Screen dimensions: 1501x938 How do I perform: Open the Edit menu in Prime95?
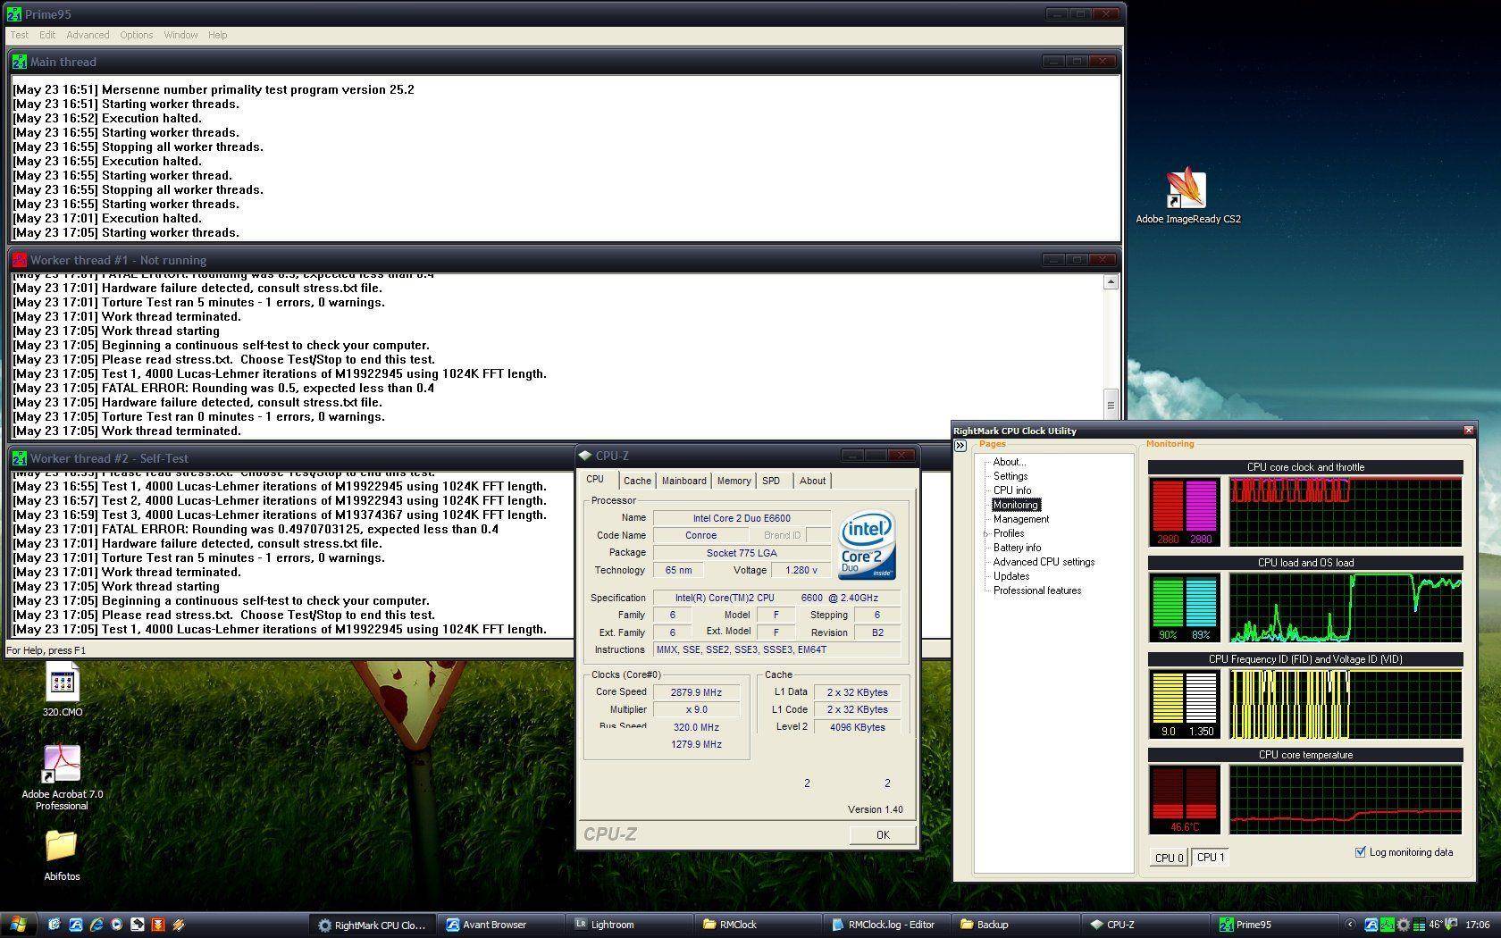[47, 35]
